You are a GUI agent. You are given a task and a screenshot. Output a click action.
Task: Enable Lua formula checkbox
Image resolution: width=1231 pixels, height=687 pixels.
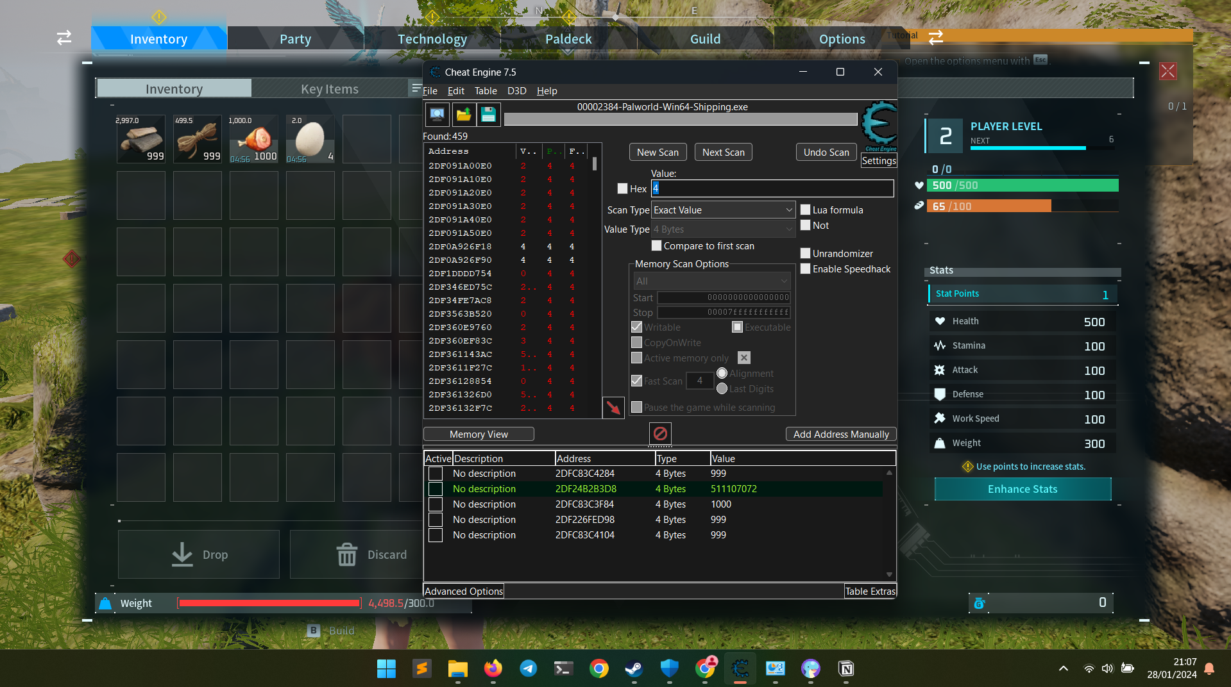pos(806,210)
